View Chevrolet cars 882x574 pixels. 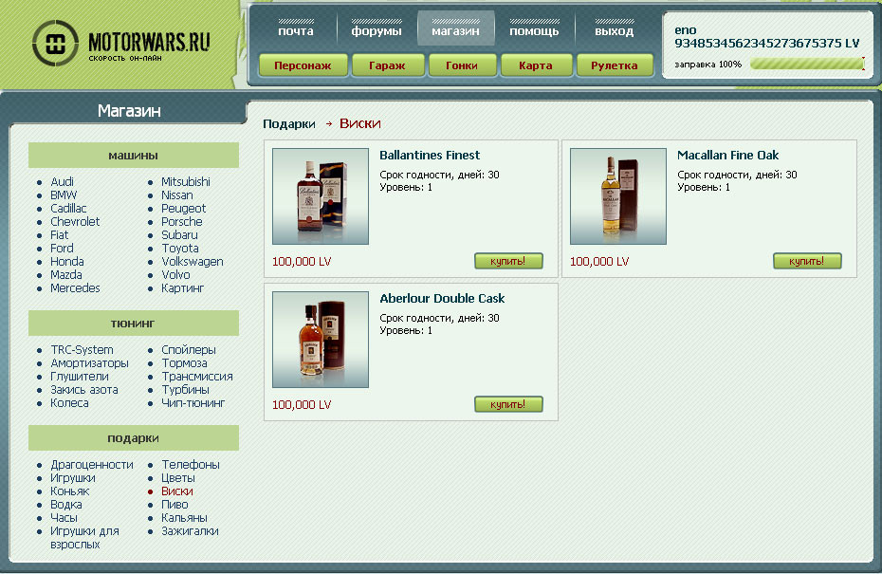[x=75, y=222]
